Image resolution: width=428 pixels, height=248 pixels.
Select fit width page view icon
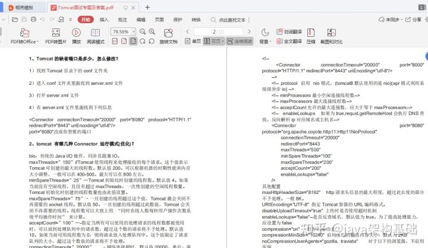124,41
